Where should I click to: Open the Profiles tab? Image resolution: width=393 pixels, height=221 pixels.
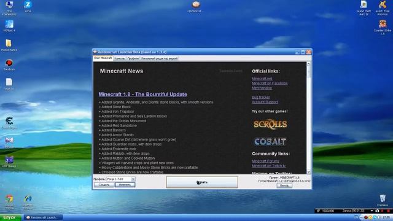pyautogui.click(x=133, y=58)
